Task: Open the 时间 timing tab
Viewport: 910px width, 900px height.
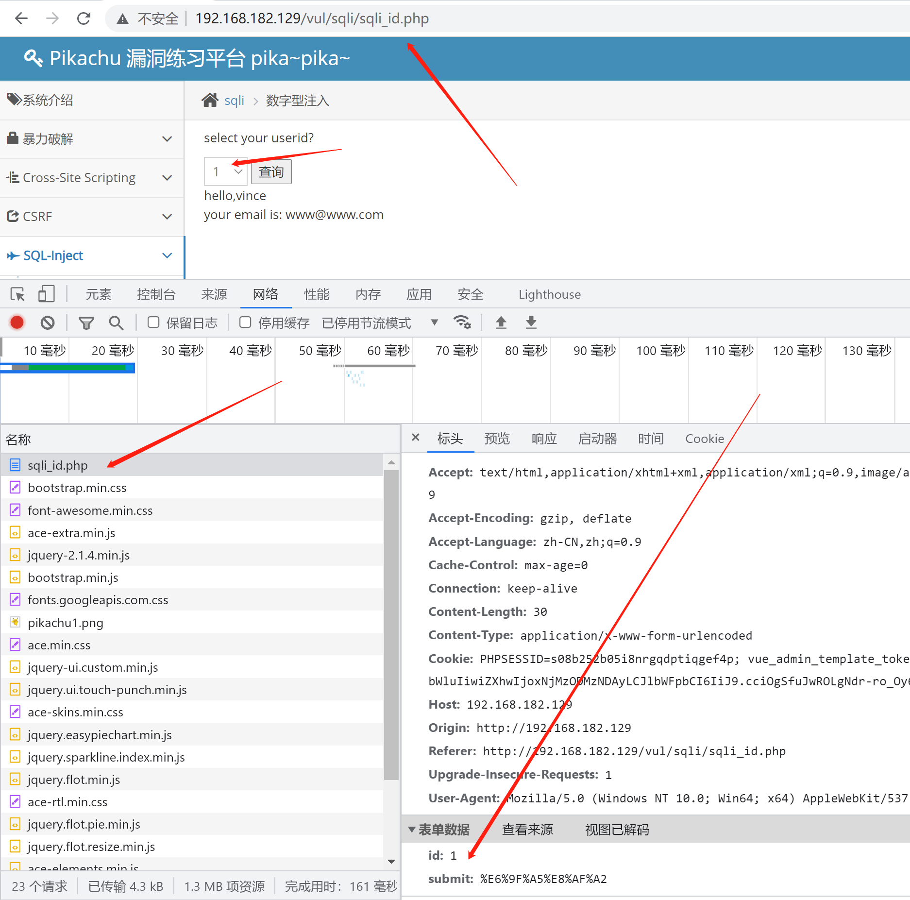Action: tap(651, 439)
